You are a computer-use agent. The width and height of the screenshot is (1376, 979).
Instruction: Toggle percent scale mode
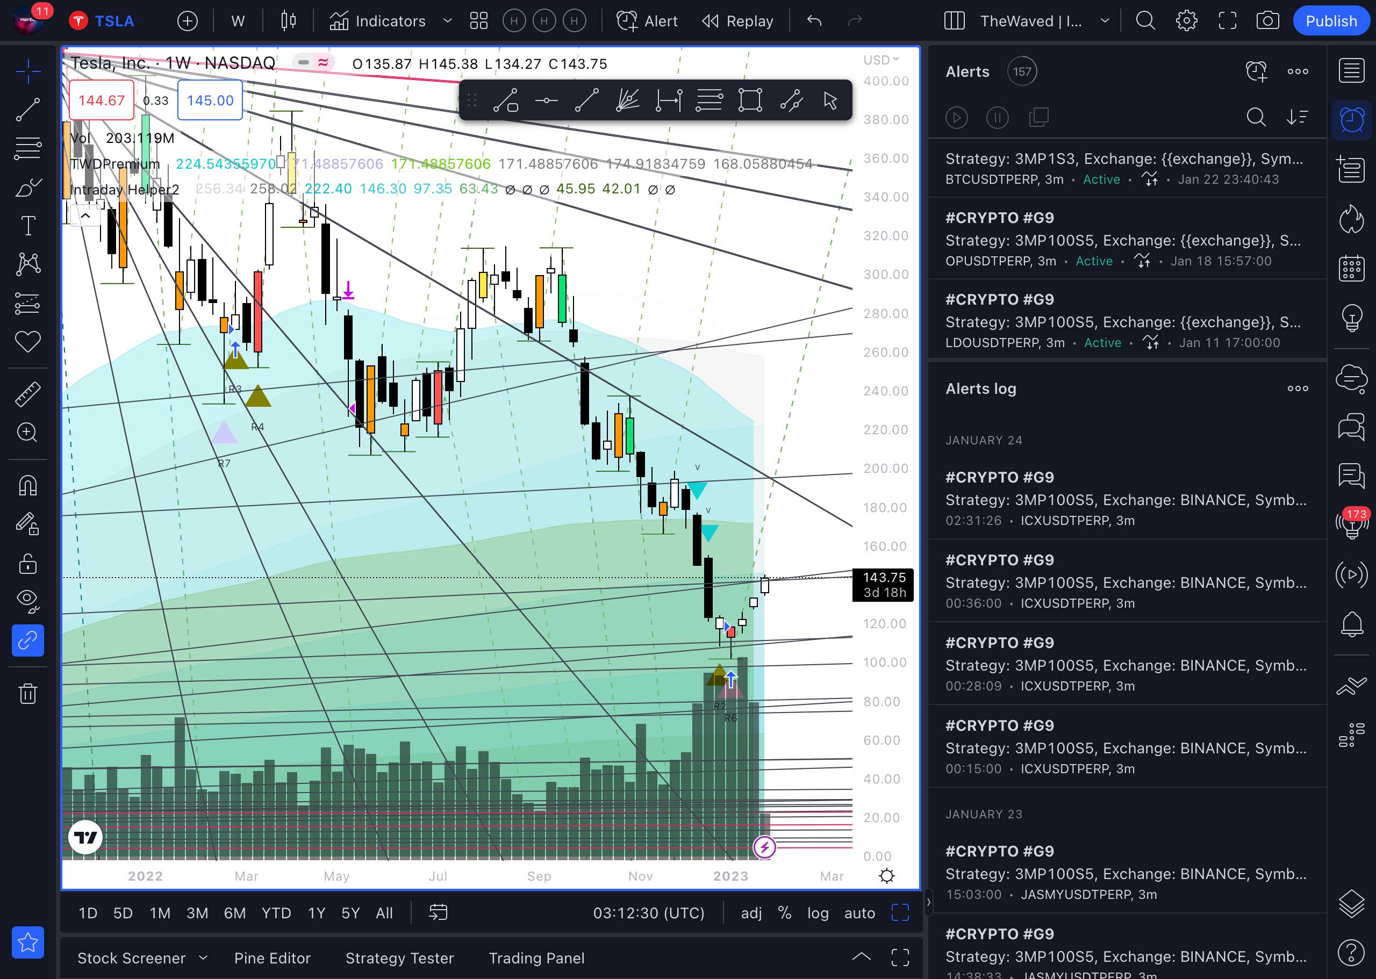coord(784,913)
